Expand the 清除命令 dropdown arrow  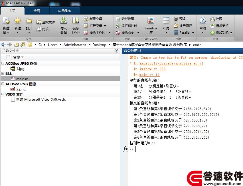point(138,33)
